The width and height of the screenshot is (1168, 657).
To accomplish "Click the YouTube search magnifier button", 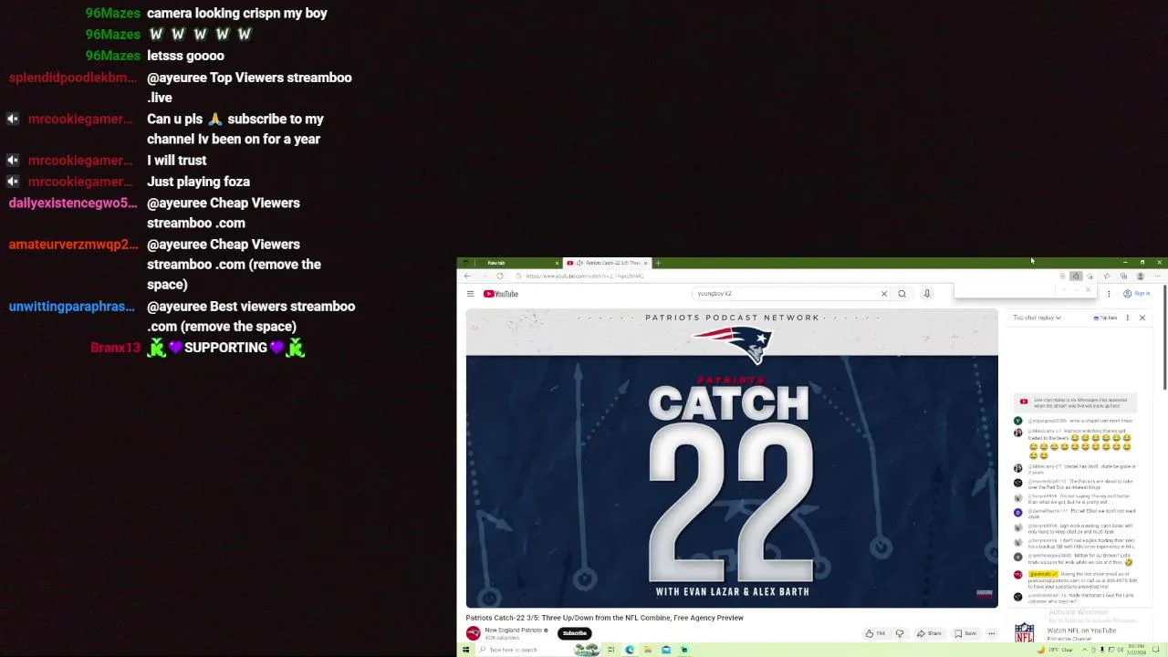I will tap(902, 294).
